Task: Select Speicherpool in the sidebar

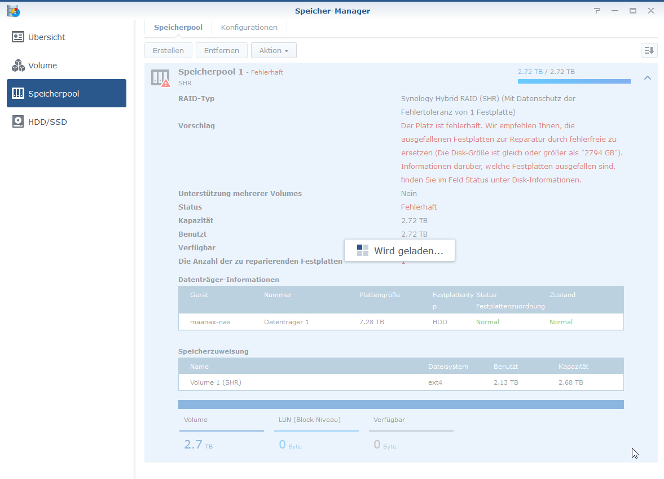Action: [67, 93]
